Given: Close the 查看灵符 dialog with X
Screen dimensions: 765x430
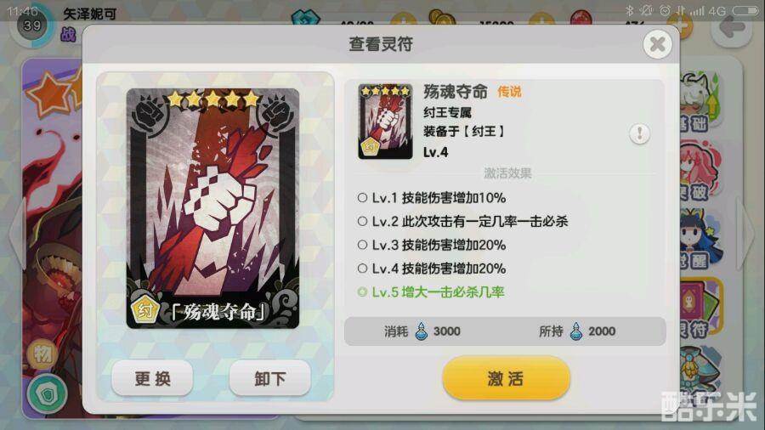Looking at the screenshot, I should pos(657,44).
